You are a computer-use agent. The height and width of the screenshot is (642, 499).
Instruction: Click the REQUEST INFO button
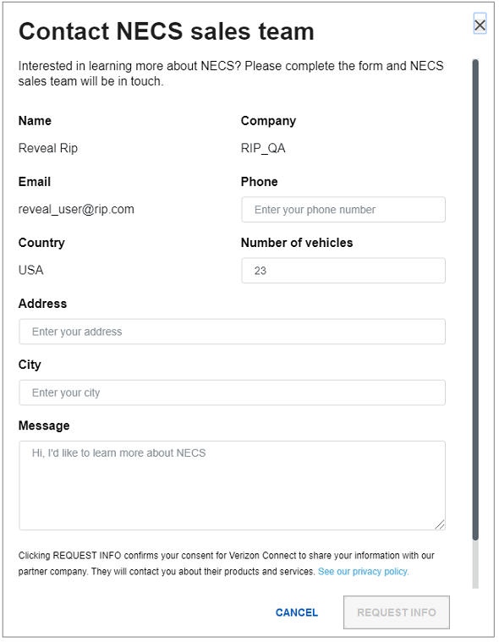click(x=397, y=612)
